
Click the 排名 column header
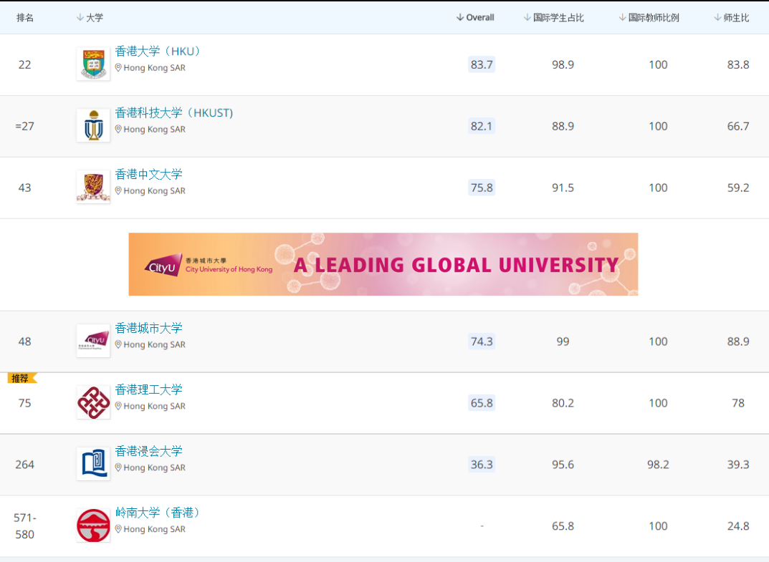click(x=25, y=18)
